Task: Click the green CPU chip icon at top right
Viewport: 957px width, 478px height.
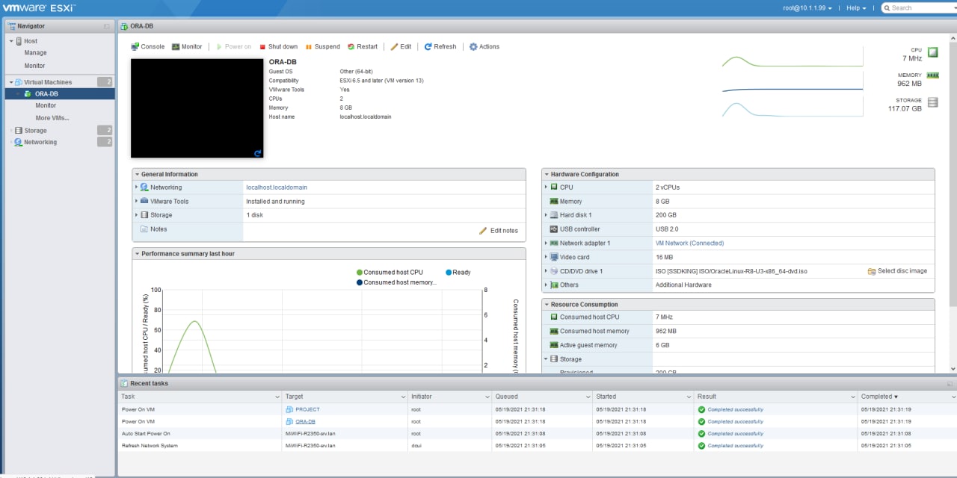Action: [x=932, y=52]
